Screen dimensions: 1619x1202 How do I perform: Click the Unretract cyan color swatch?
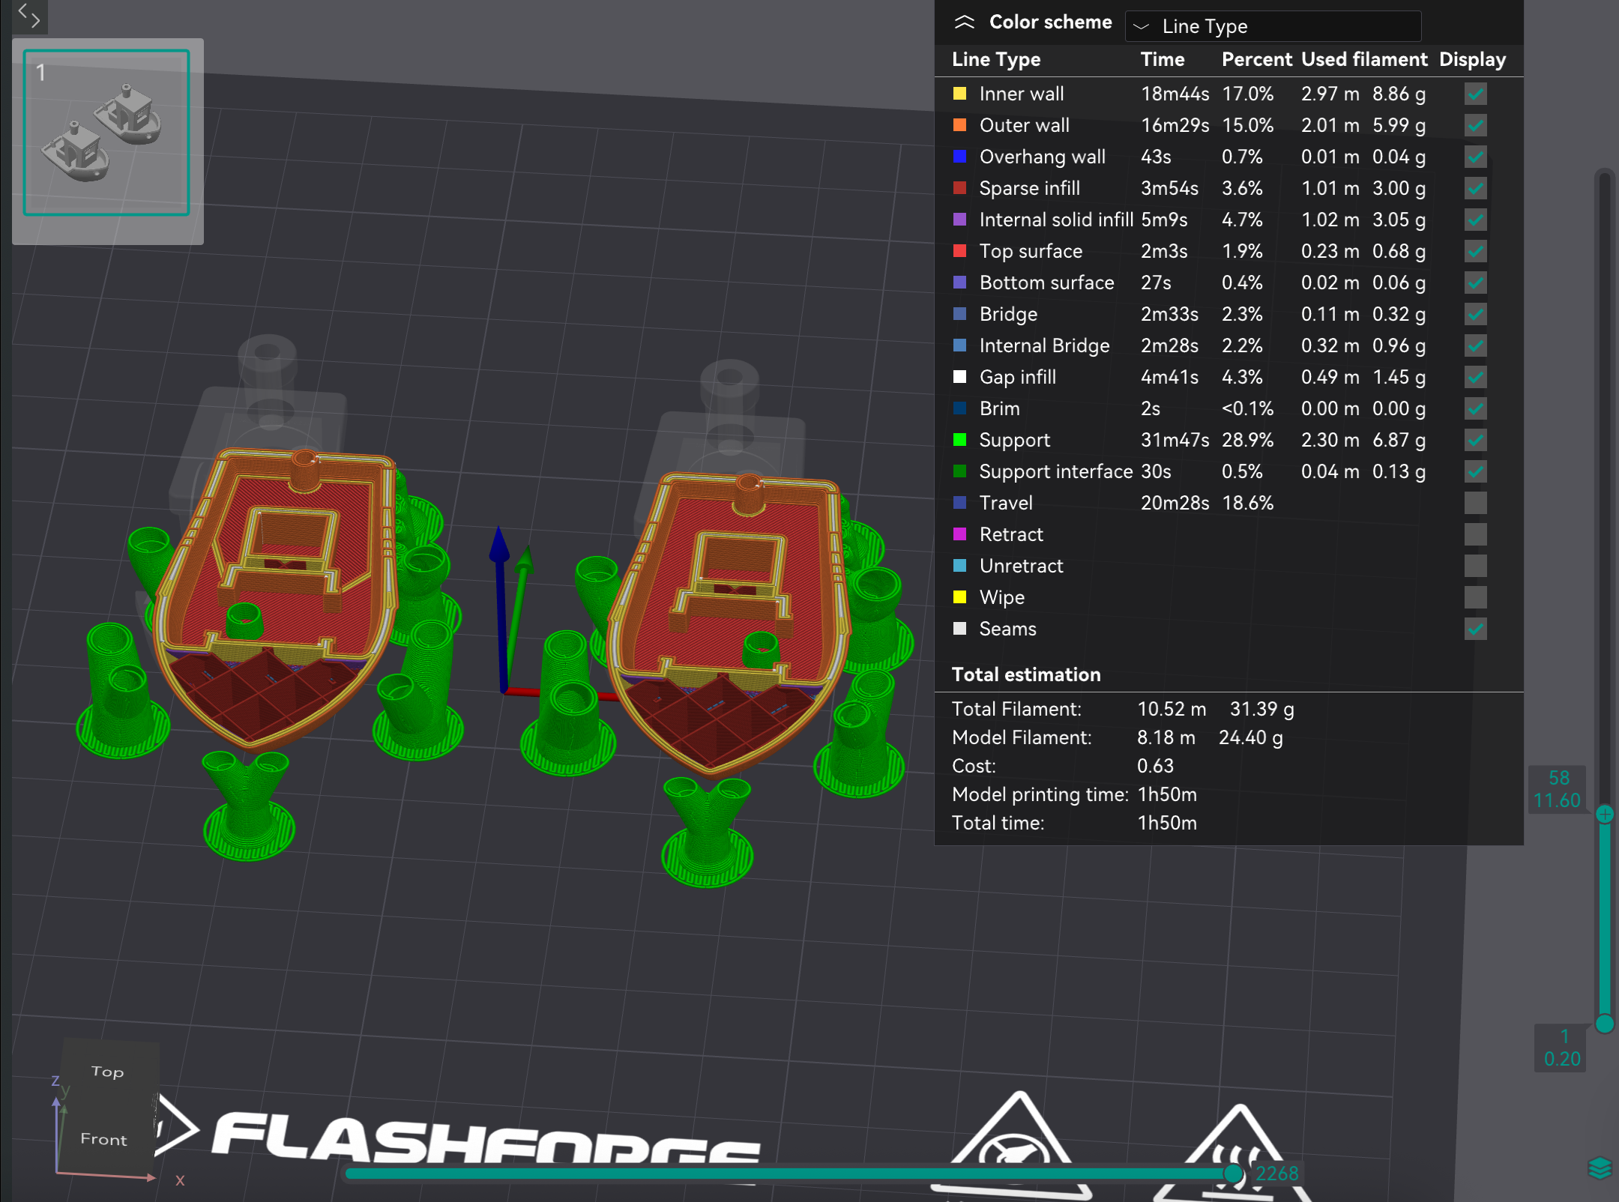[959, 566]
